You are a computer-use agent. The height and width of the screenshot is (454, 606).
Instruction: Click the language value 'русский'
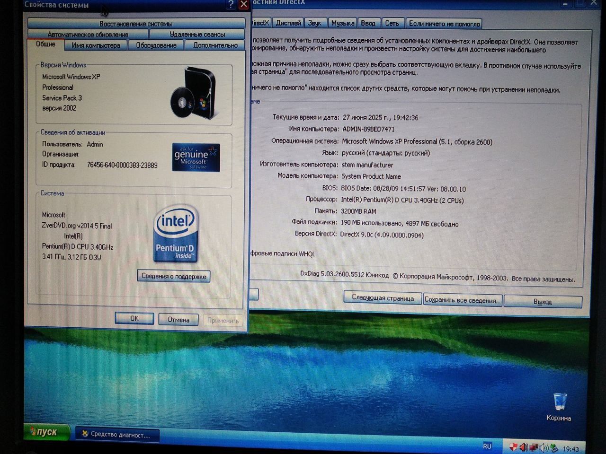[385, 153]
